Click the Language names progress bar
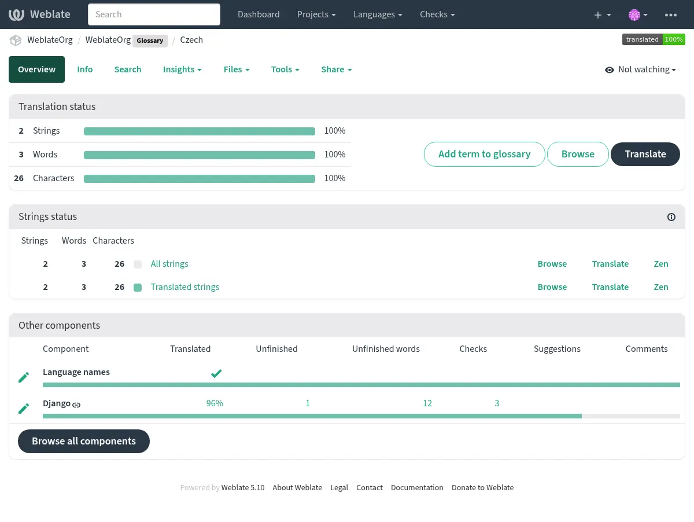694x522 pixels. (x=361, y=385)
